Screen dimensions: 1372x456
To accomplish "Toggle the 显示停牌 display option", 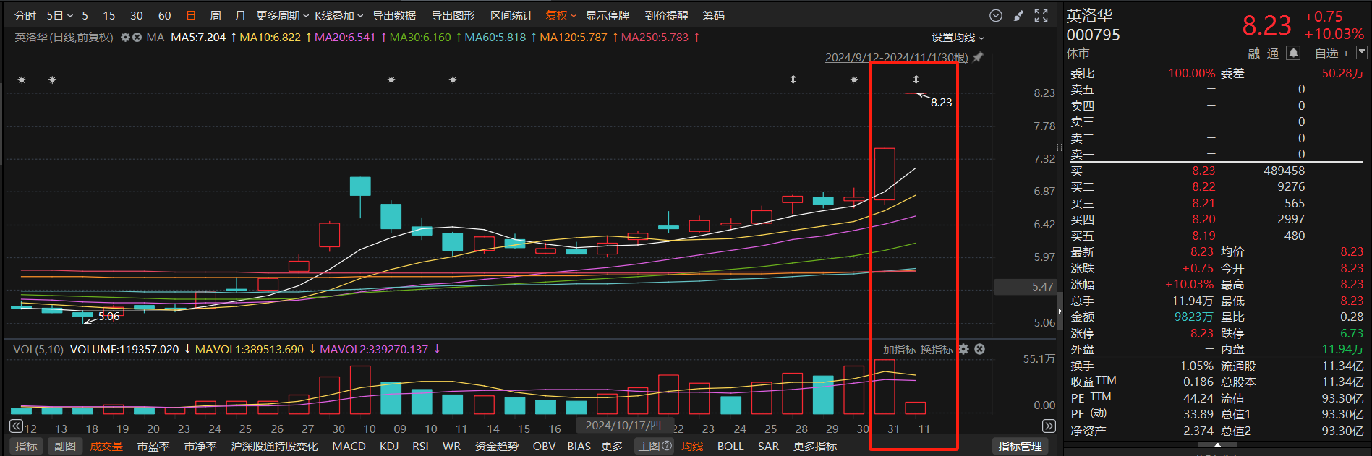I will click(x=607, y=16).
